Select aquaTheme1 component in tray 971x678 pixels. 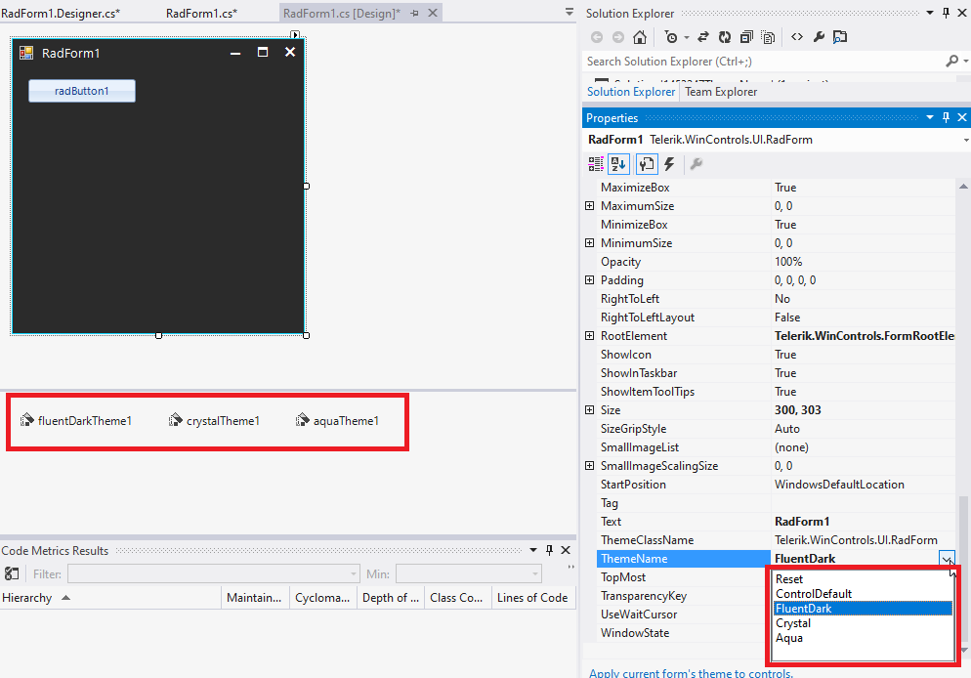[x=337, y=420]
